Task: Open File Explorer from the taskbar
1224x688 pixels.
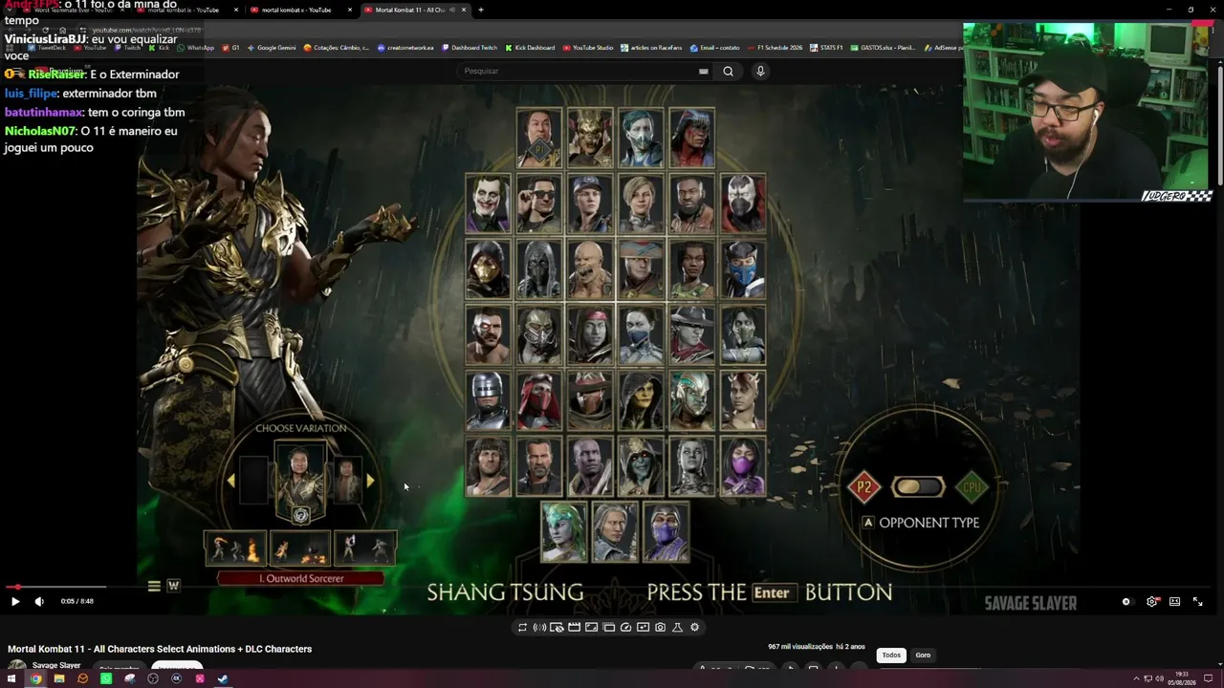Action: coord(59,679)
